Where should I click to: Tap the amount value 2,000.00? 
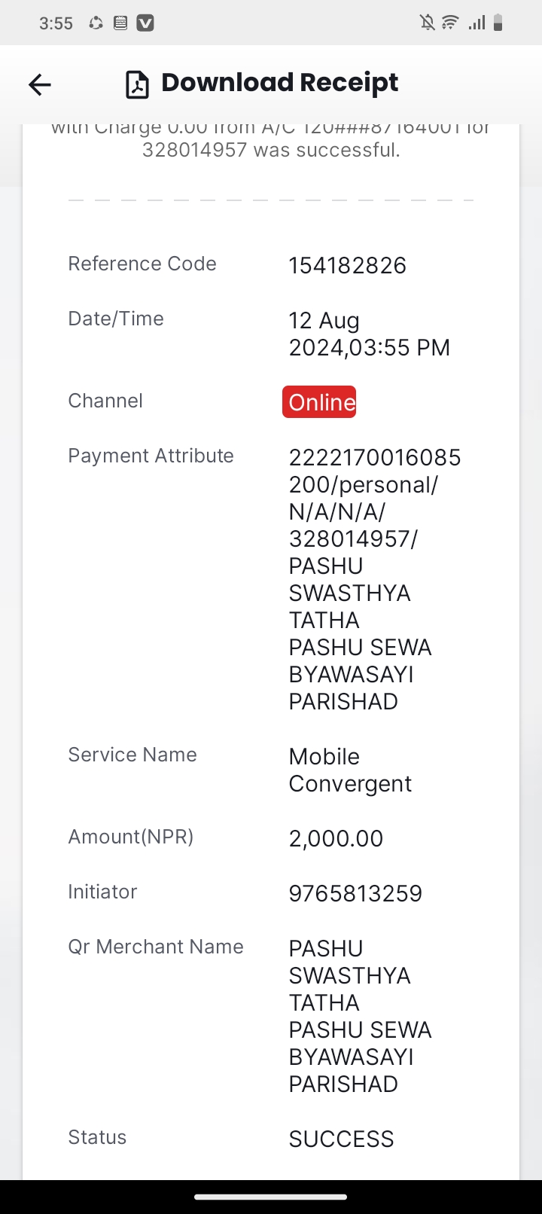(x=336, y=838)
